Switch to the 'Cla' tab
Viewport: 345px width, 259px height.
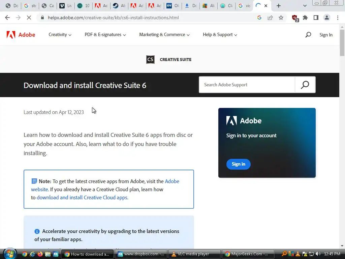pos(226,6)
